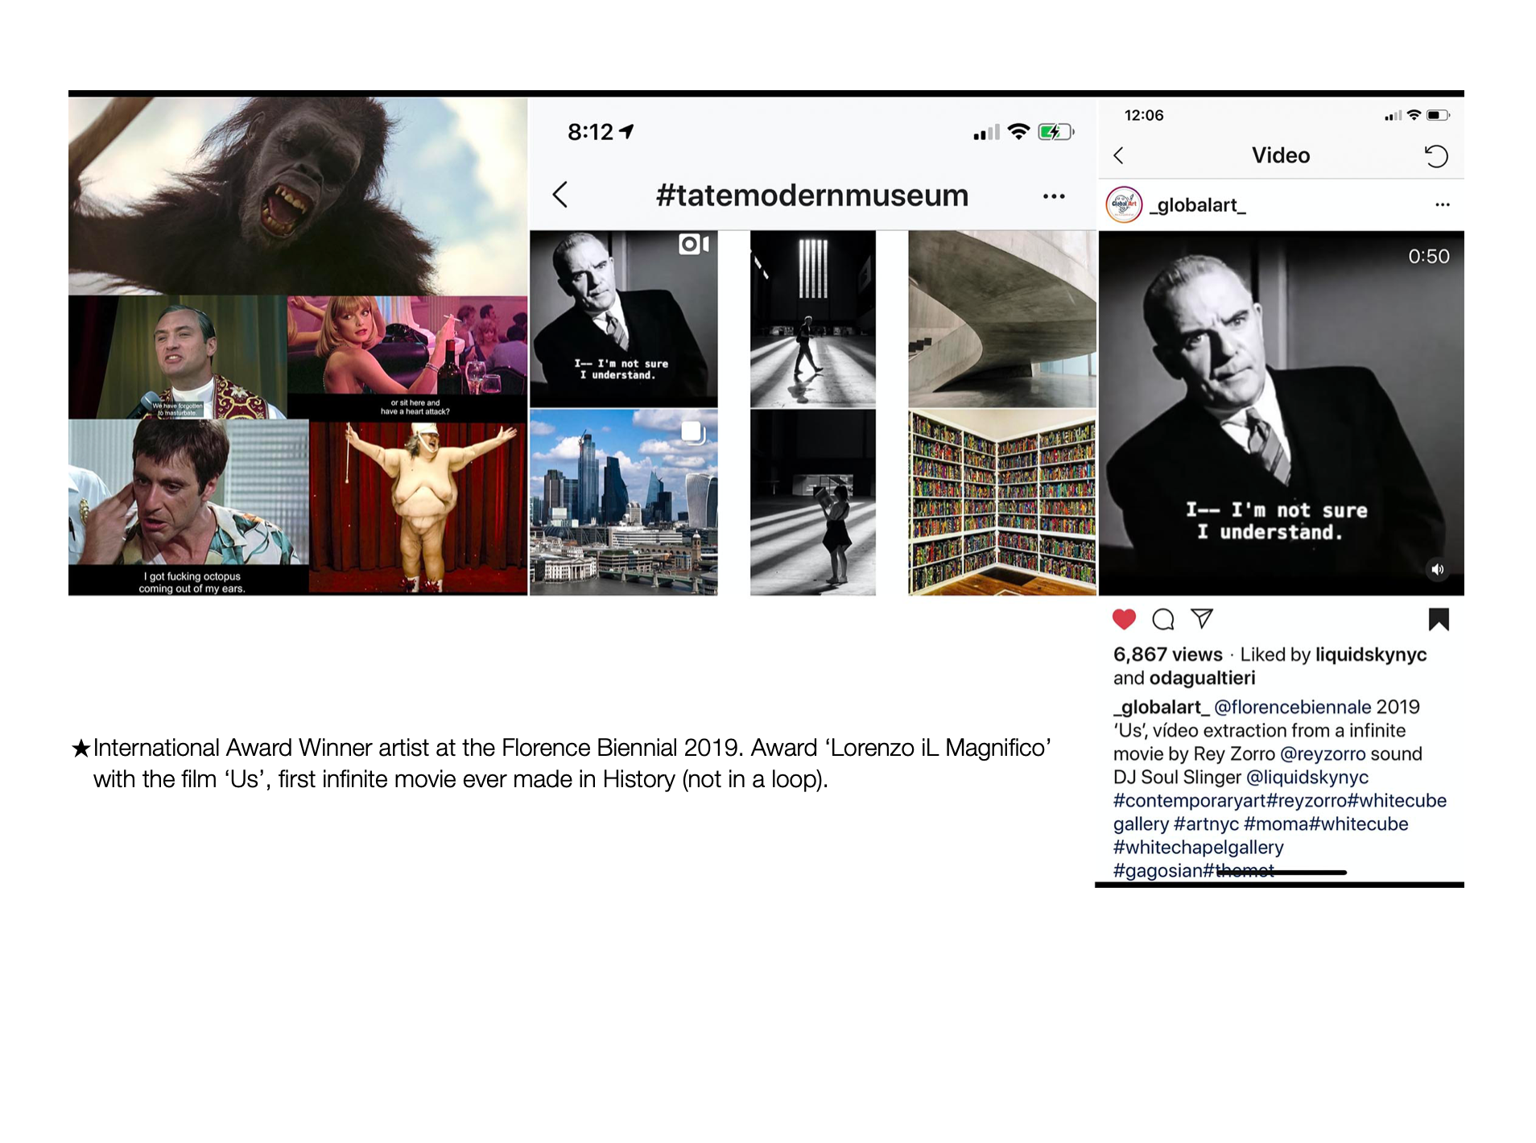1536x1143 pixels.
Task: Tap the 0:50 video timer
Action: 1428,257
